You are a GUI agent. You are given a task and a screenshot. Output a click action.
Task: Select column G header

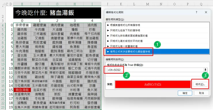click(57, 4)
